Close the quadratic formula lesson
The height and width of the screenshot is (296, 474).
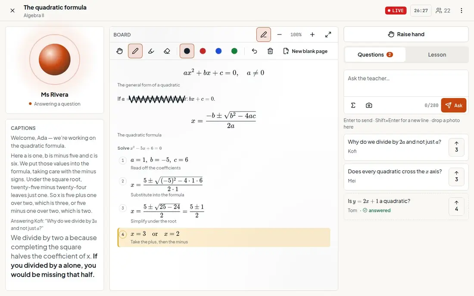(12, 11)
